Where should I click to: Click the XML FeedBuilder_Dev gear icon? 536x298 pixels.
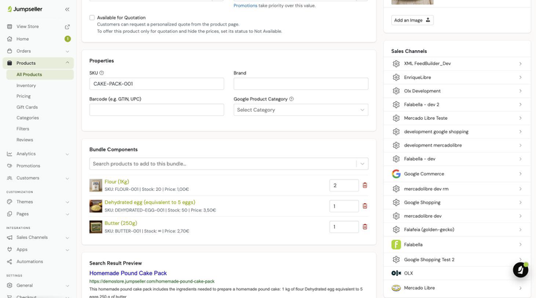pos(396,64)
